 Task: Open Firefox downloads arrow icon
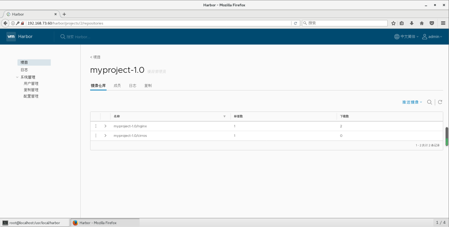pyautogui.click(x=411, y=23)
